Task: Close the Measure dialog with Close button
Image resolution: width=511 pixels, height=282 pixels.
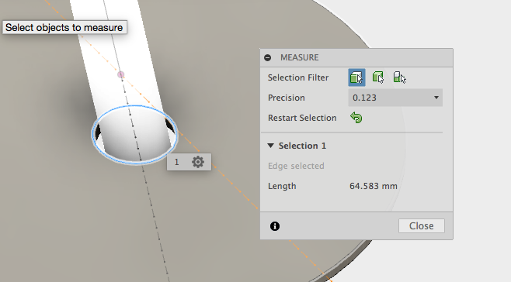Action: pyautogui.click(x=422, y=225)
